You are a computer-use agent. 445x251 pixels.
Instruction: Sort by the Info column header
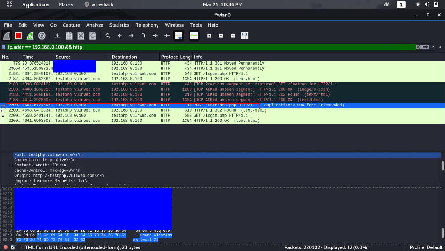coord(319,57)
